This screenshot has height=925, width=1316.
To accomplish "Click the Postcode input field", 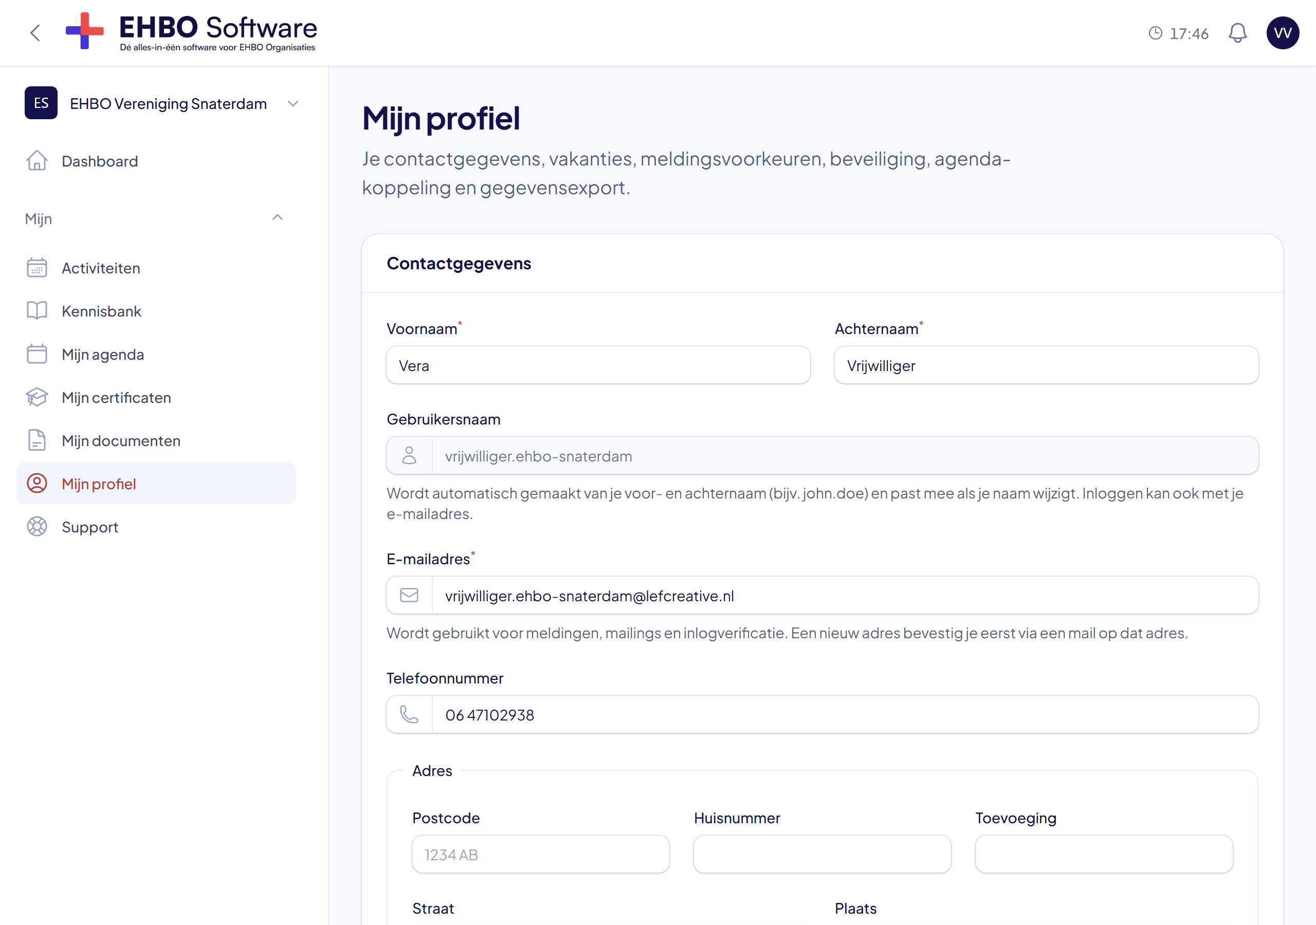I will point(540,854).
